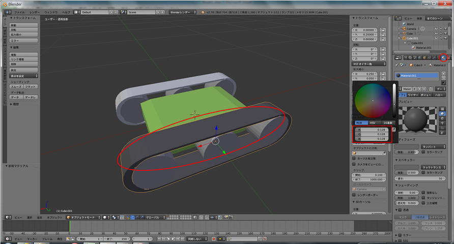Toggle visibility eye for the Cube object

click(437, 34)
